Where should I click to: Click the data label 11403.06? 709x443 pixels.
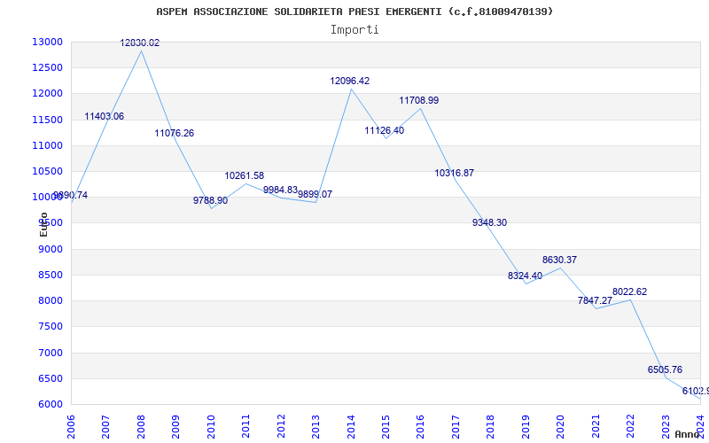[104, 117]
